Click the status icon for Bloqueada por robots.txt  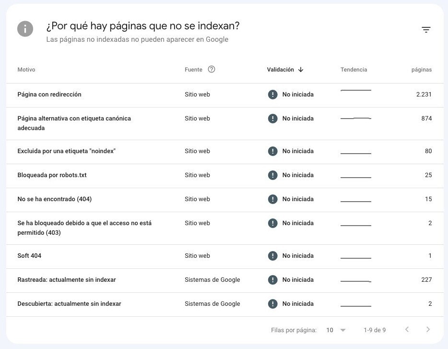click(x=273, y=175)
